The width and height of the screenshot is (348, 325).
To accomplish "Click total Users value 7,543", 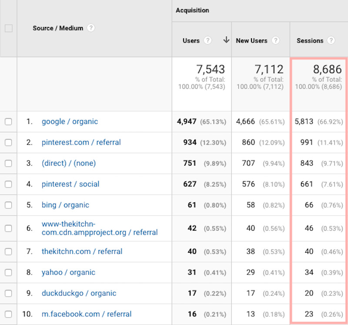I will (x=211, y=69).
